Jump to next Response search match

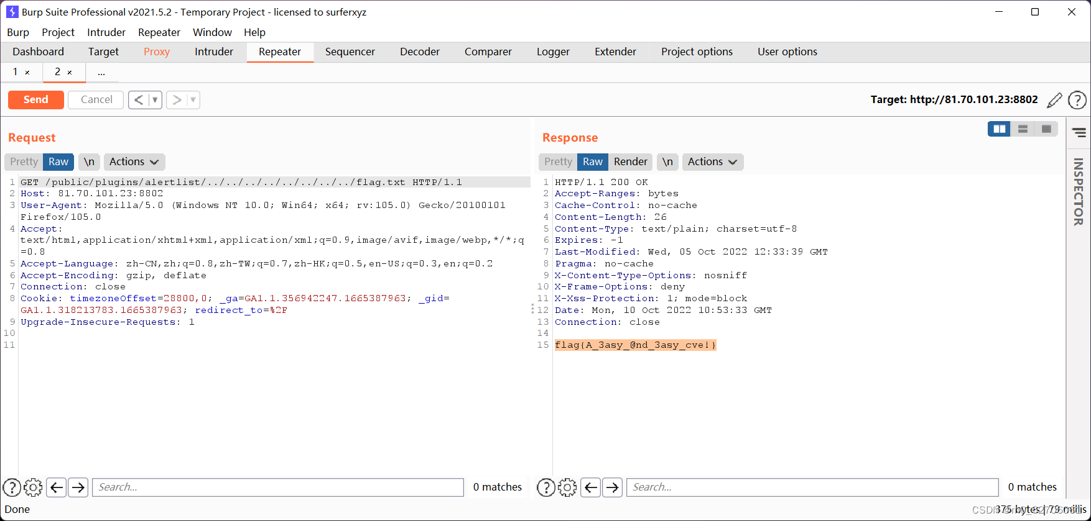tap(613, 487)
